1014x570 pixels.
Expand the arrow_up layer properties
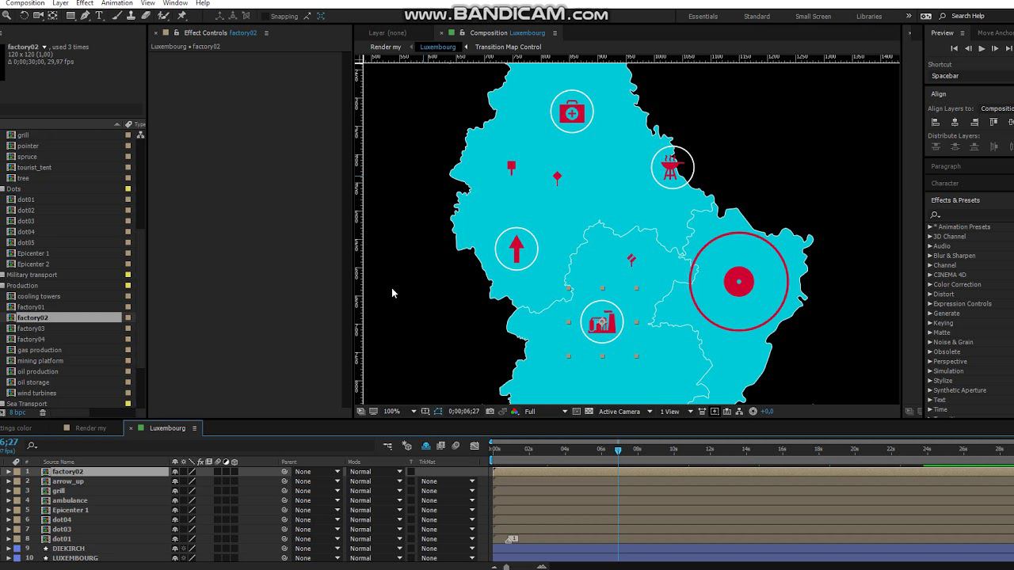click(9, 481)
